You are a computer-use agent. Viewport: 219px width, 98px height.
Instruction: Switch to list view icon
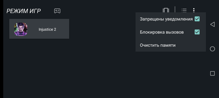184,10
